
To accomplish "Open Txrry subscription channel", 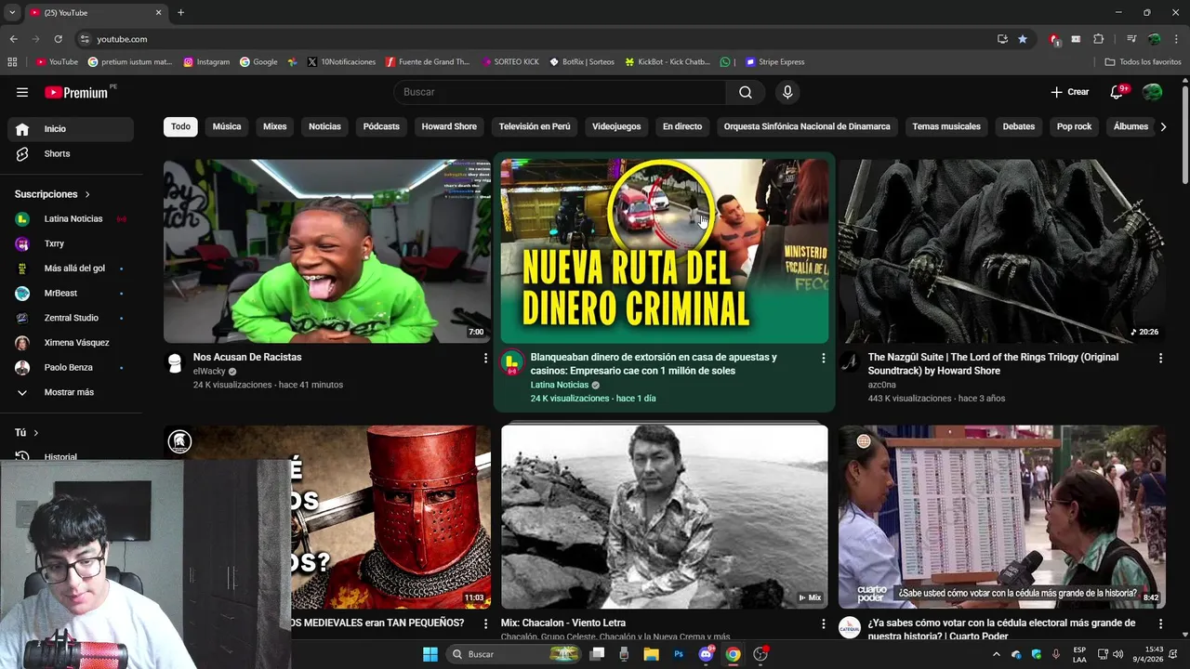I will (71, 243).
